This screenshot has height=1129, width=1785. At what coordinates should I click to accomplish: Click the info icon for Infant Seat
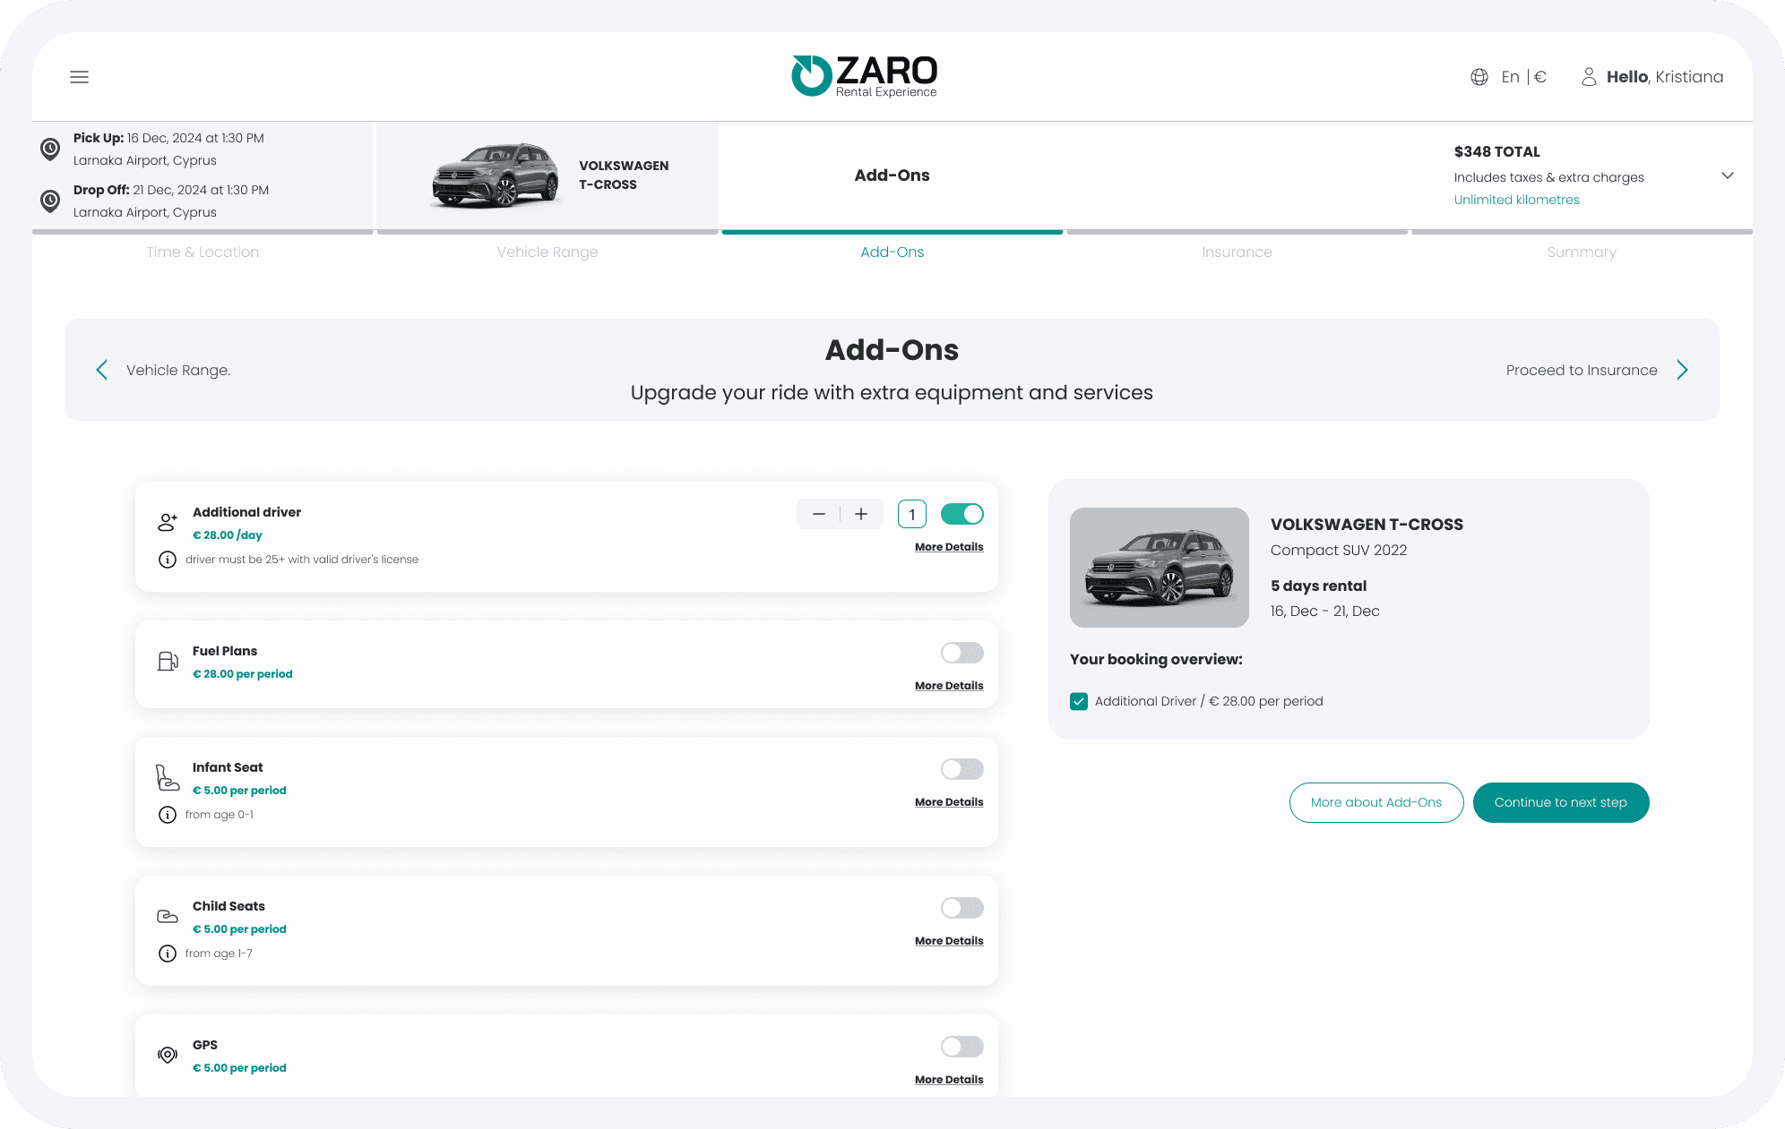(x=168, y=815)
